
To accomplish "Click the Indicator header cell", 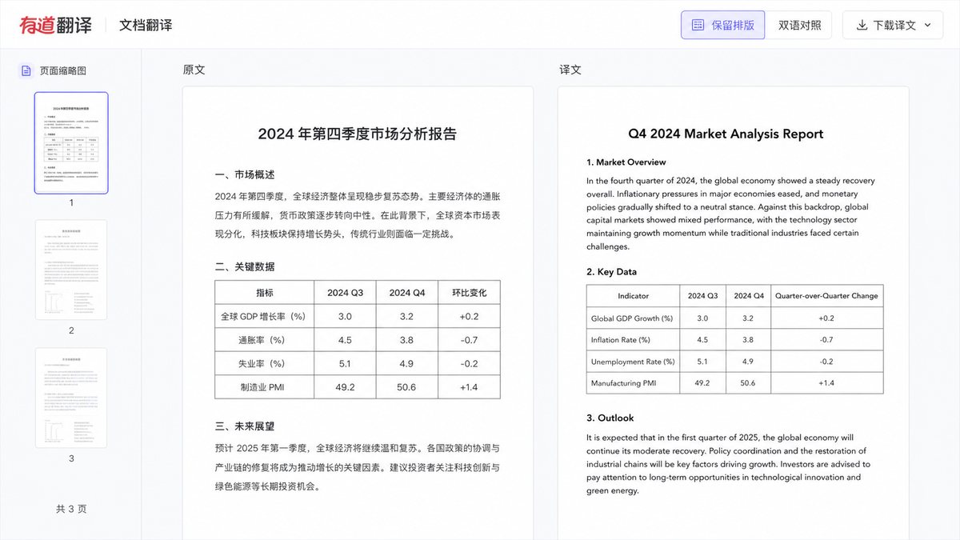I will tap(634, 296).
